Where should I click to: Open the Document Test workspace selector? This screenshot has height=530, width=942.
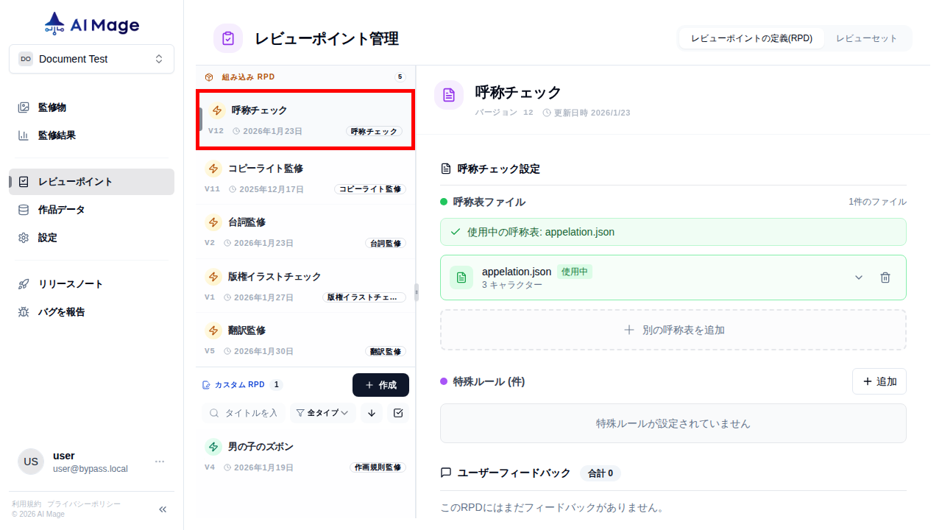pyautogui.click(x=91, y=58)
